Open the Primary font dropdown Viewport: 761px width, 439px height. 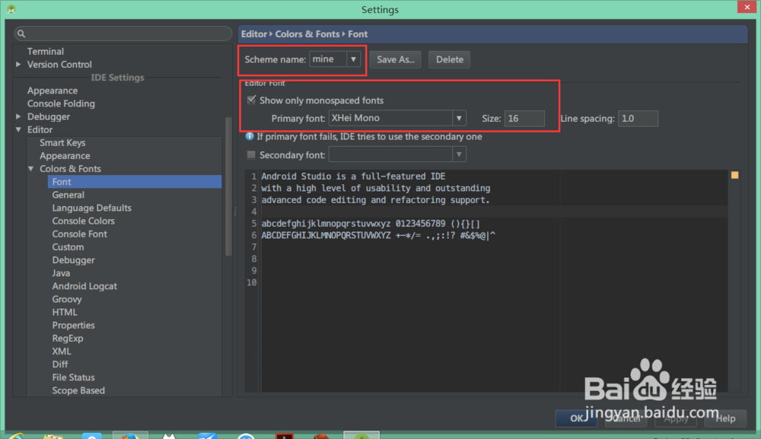click(x=459, y=118)
